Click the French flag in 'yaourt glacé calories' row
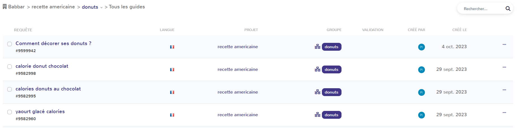517x128 pixels. [x=172, y=115]
